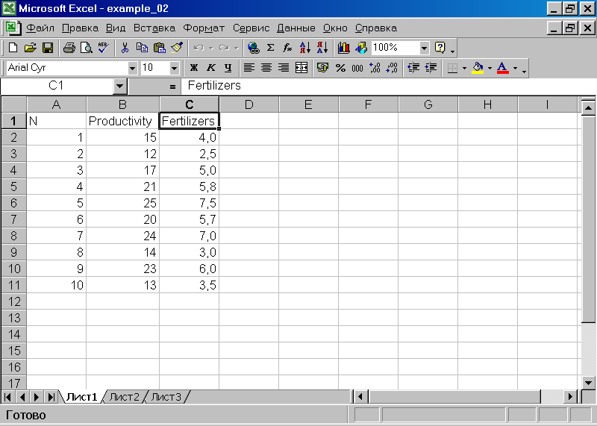Open the Файл menu

[x=40, y=28]
